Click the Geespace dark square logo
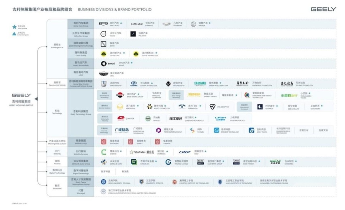The image size is (345, 210). [260, 107]
